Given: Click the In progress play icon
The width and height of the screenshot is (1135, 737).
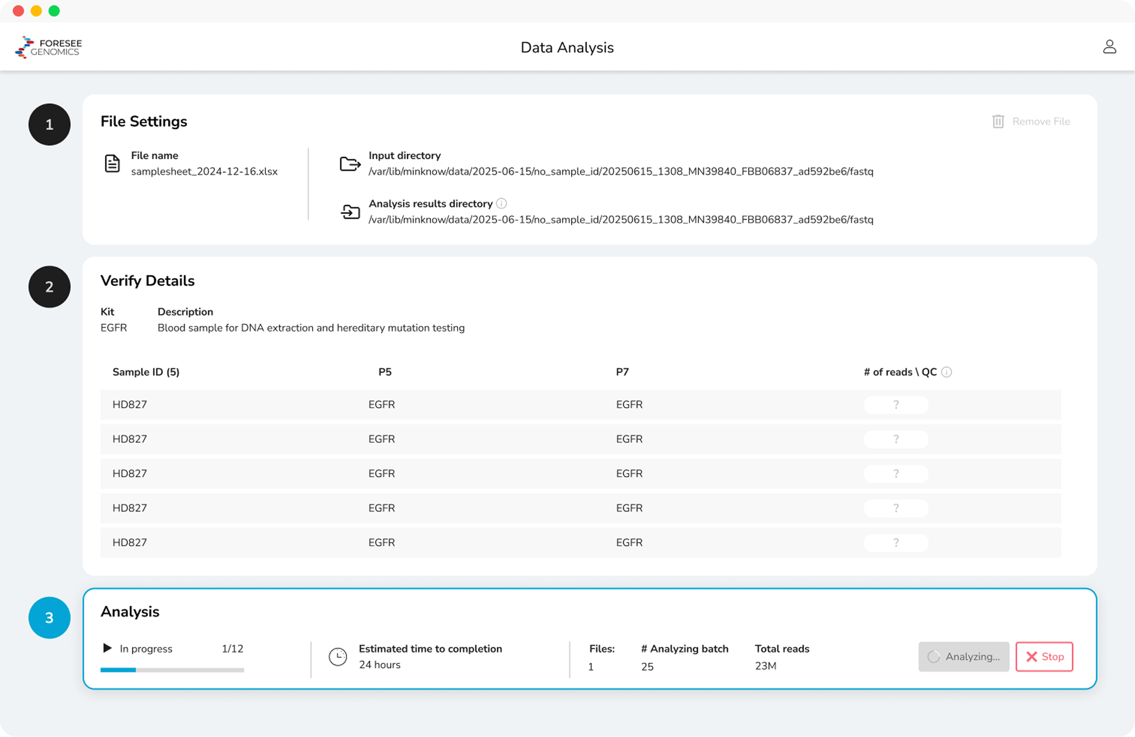Looking at the screenshot, I should [x=107, y=648].
